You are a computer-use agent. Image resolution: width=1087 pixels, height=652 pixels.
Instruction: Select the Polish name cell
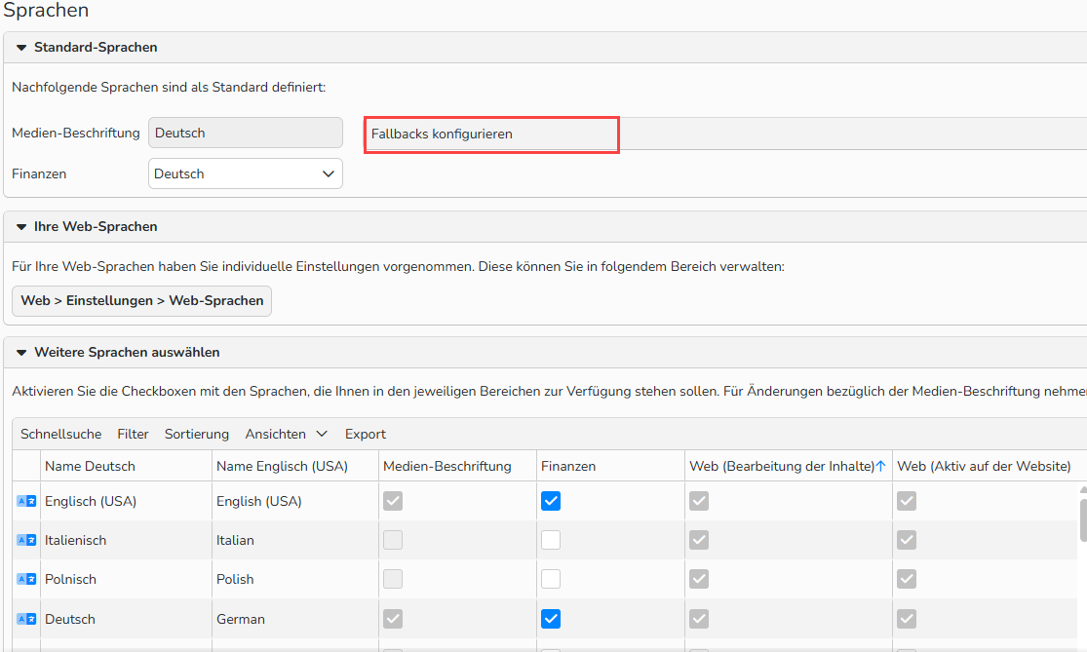295,579
